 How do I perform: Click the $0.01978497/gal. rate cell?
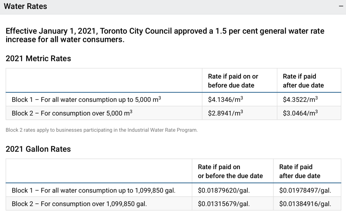tap(305, 190)
